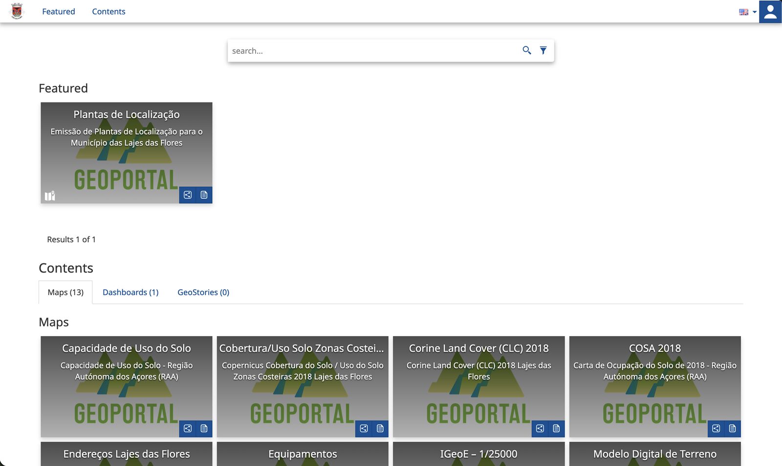The width and height of the screenshot is (782, 466).
Task: Open details of Plantas de Localização card
Action: point(204,195)
